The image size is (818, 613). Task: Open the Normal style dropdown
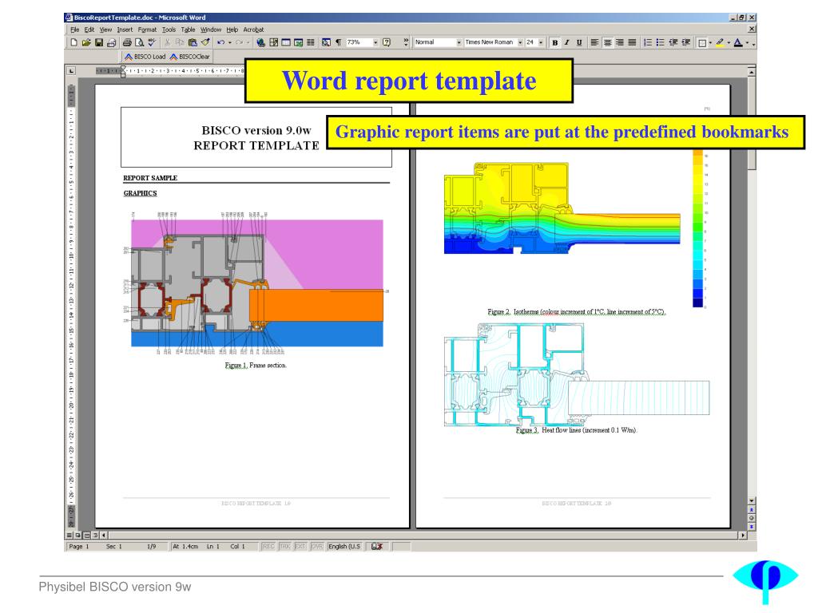459,42
